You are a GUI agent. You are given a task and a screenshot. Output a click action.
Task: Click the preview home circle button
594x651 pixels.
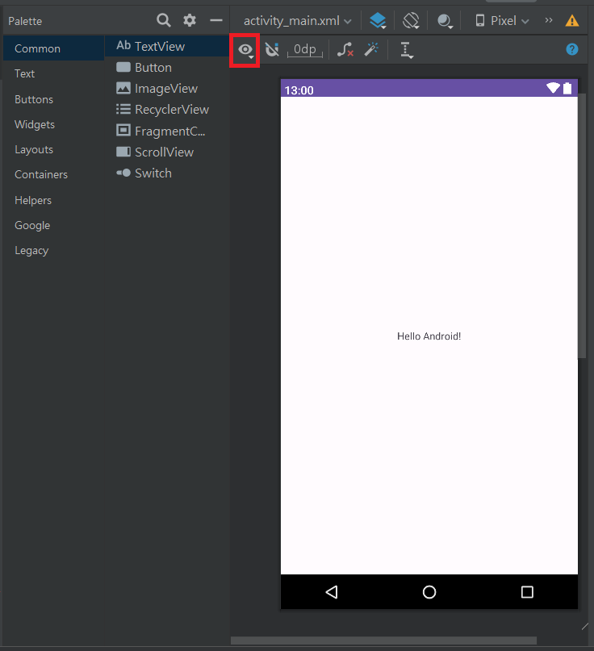pos(429,592)
